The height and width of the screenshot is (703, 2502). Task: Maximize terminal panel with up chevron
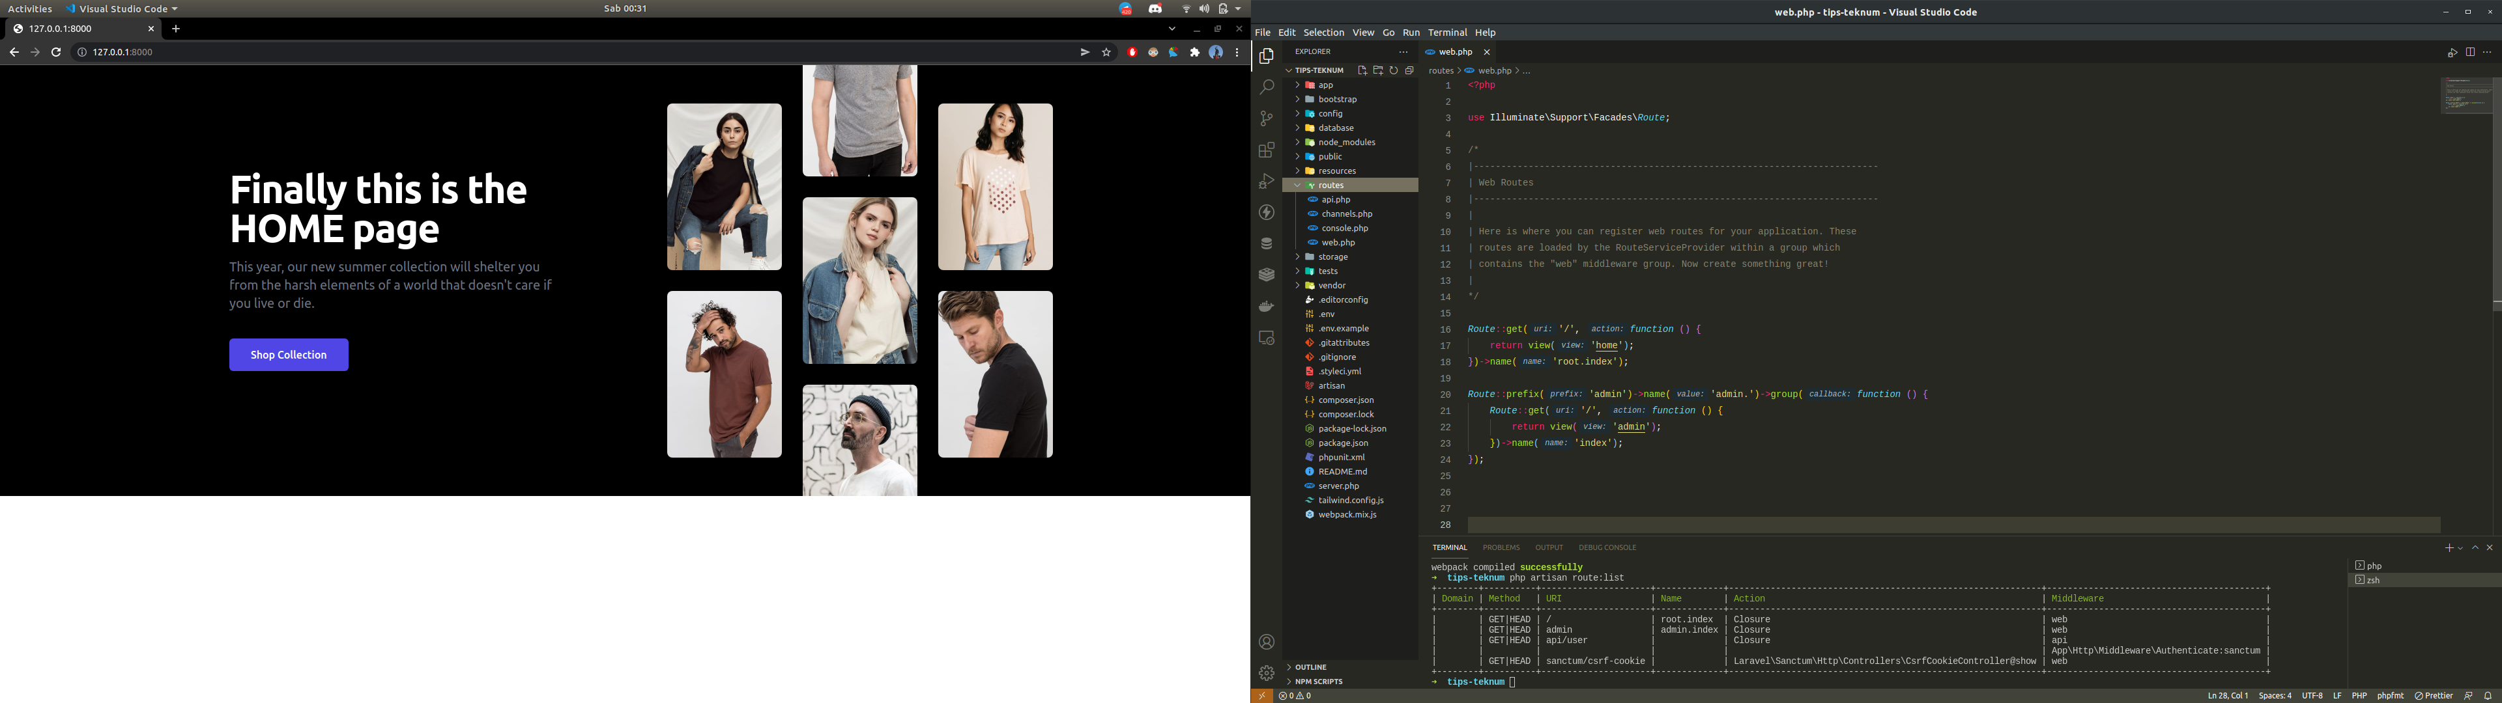[2475, 547]
